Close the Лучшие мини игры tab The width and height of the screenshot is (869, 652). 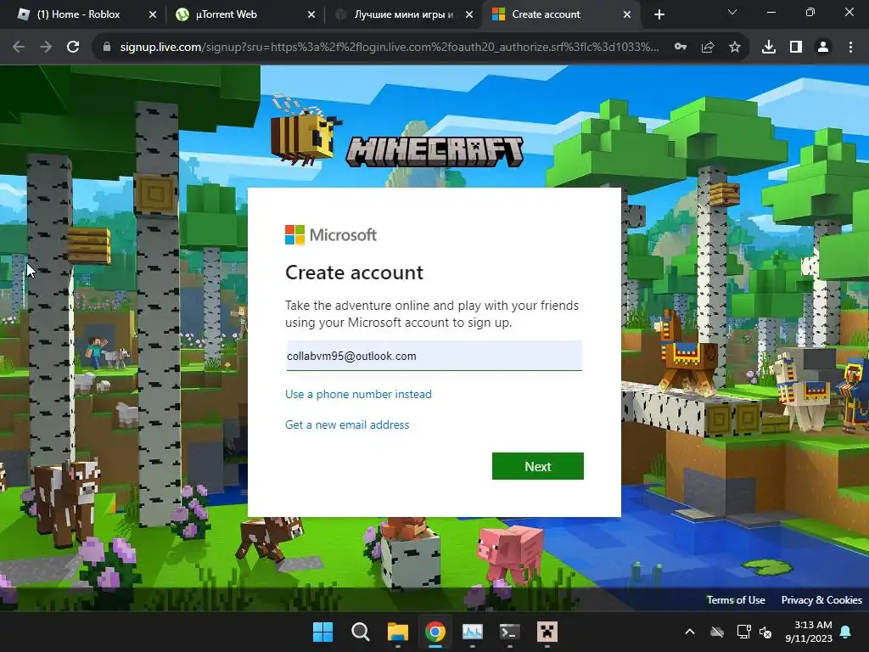click(x=469, y=14)
